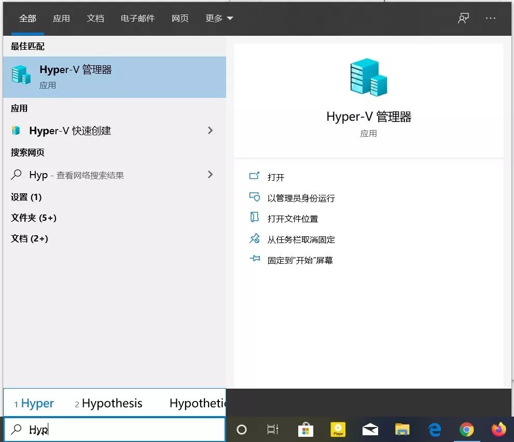Viewport: 514px width, 442px height.
Task: Pick IME candidate 1 Hyper
Action: tap(34, 403)
